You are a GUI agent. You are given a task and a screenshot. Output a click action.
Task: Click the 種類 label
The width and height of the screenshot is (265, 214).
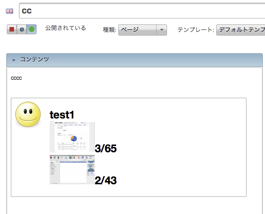110,30
